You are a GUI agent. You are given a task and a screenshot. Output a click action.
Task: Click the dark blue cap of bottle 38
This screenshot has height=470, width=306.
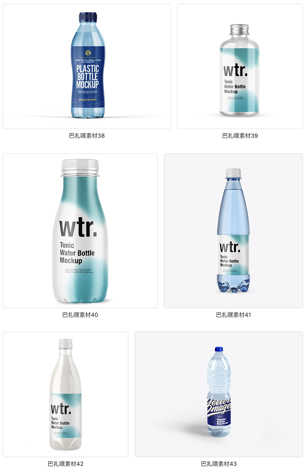click(x=88, y=17)
